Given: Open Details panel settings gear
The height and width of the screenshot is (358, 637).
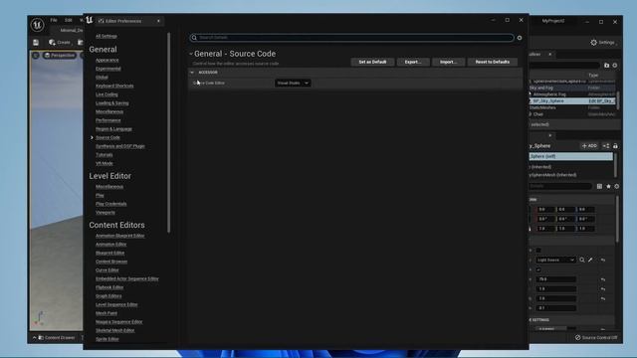Looking at the screenshot, I should 617,186.
